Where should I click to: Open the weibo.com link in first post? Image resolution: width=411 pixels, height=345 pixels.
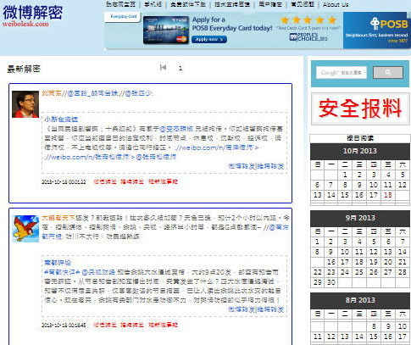[x=216, y=147]
